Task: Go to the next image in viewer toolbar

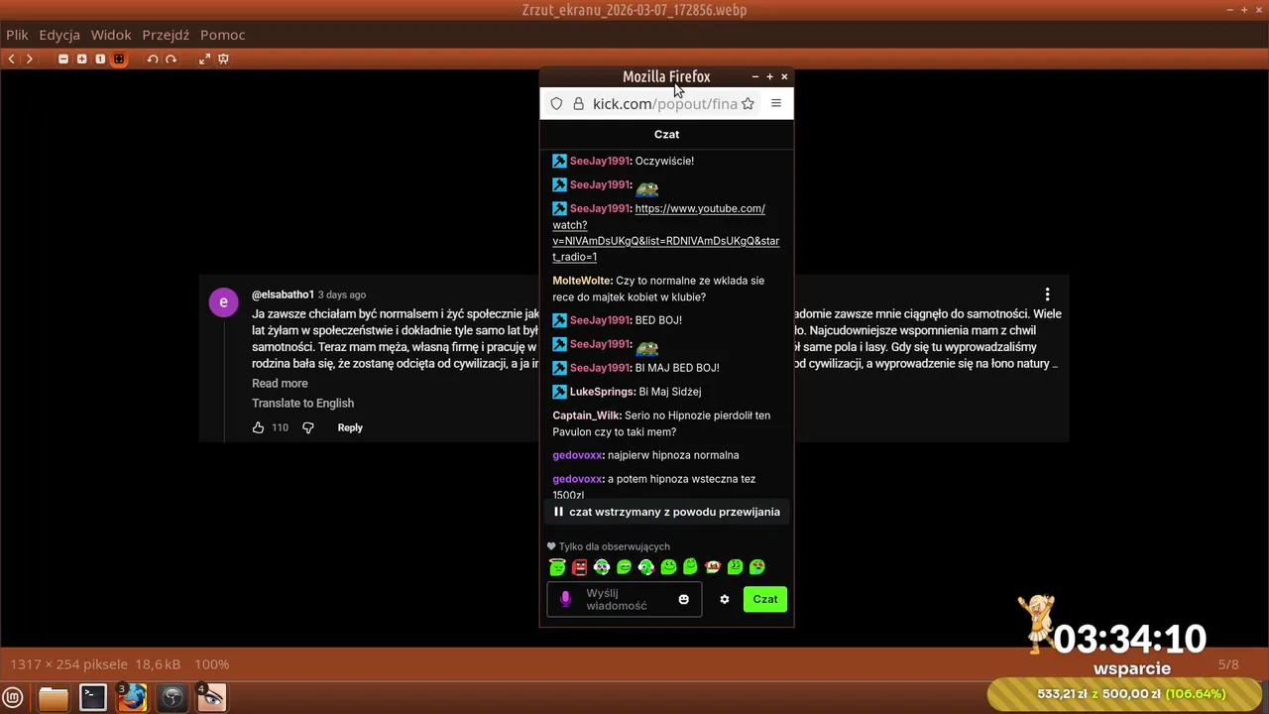Action: [29, 59]
